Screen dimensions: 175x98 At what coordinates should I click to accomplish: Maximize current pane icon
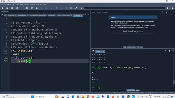71,8
